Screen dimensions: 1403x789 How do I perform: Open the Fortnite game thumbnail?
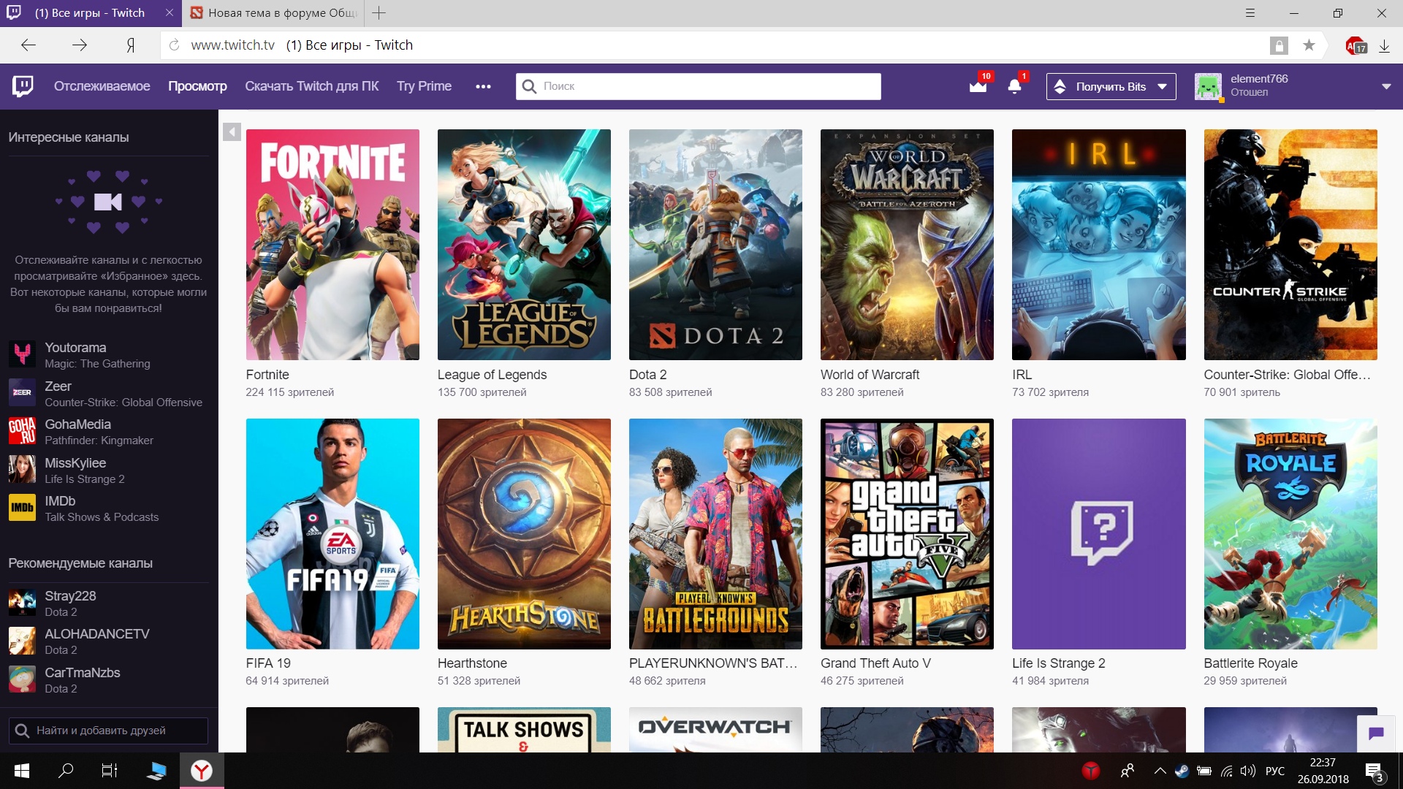[x=332, y=245]
